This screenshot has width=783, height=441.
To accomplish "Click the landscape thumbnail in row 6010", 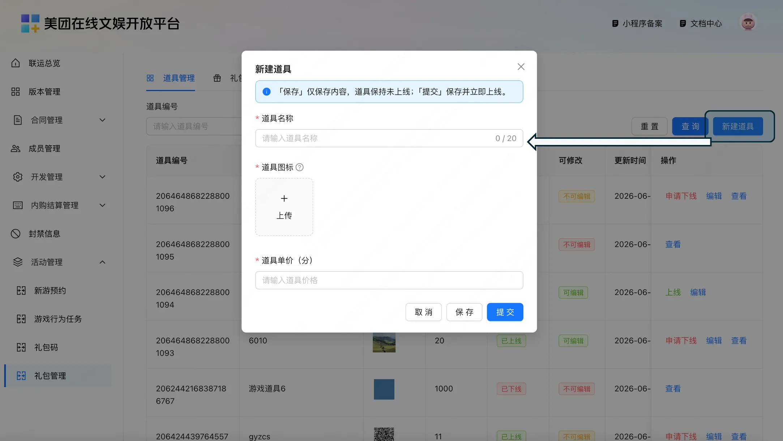I will [x=384, y=343].
